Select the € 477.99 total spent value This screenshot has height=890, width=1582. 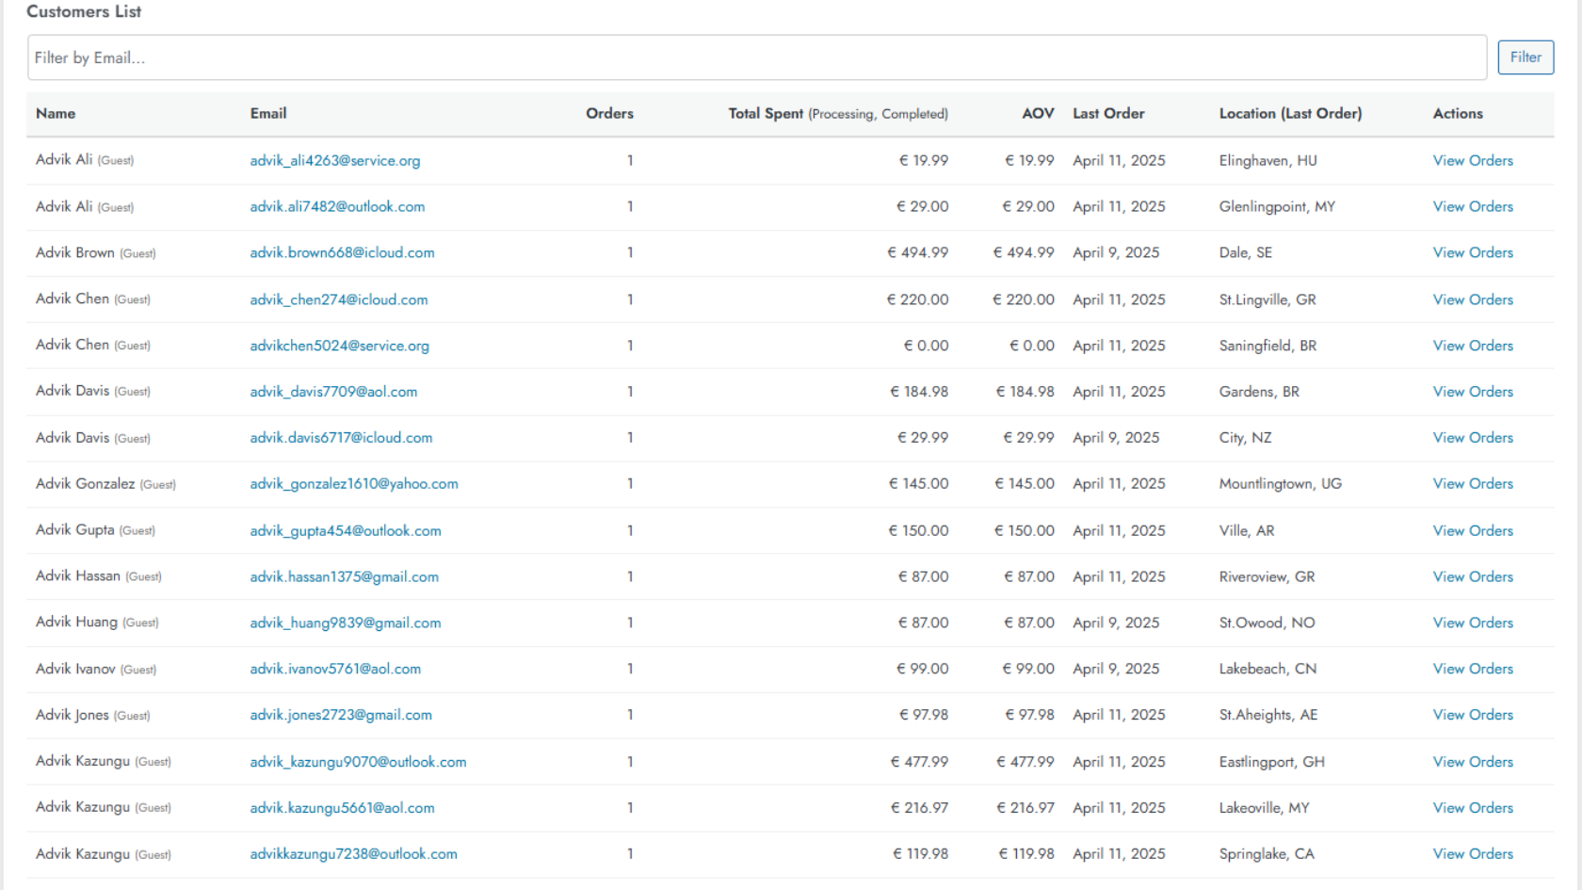[x=919, y=762]
